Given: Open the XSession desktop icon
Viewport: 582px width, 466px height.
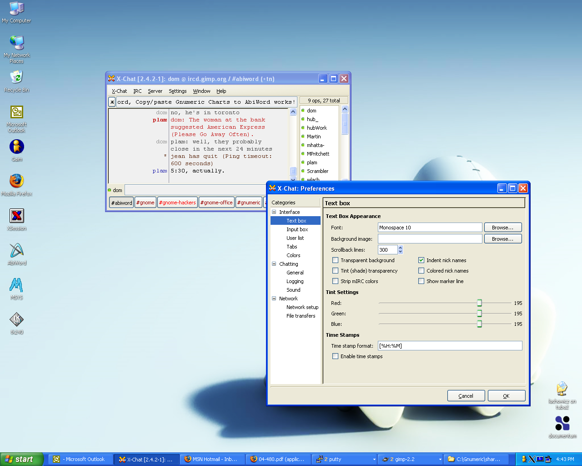Looking at the screenshot, I should 17,216.
